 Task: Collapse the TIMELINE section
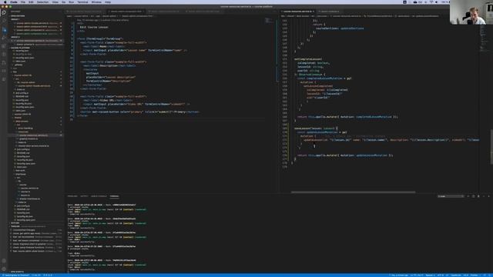(15, 226)
